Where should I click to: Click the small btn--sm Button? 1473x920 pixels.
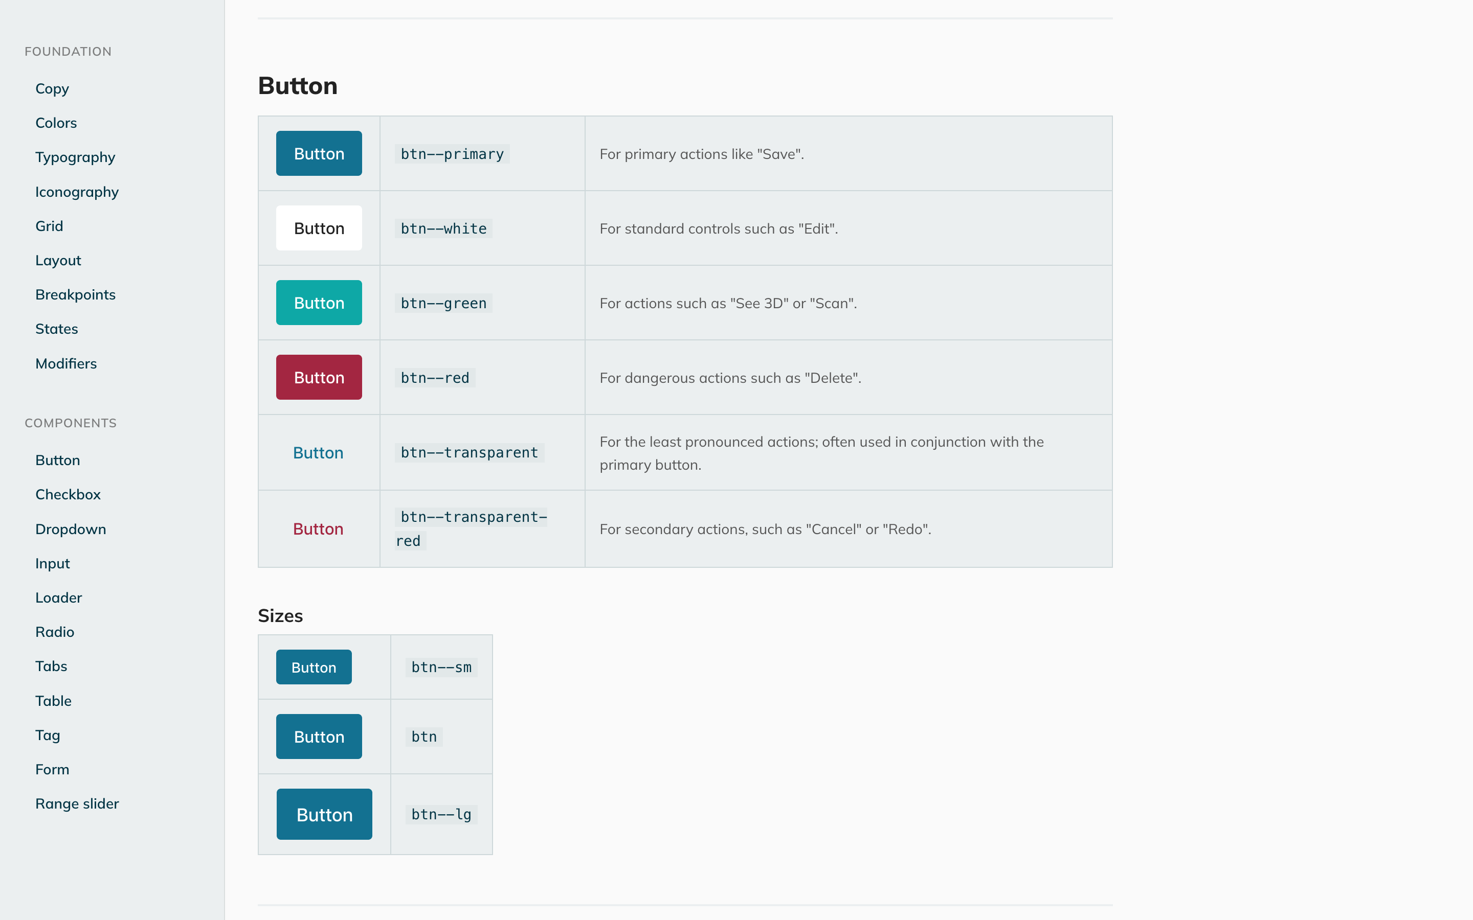[x=314, y=667]
